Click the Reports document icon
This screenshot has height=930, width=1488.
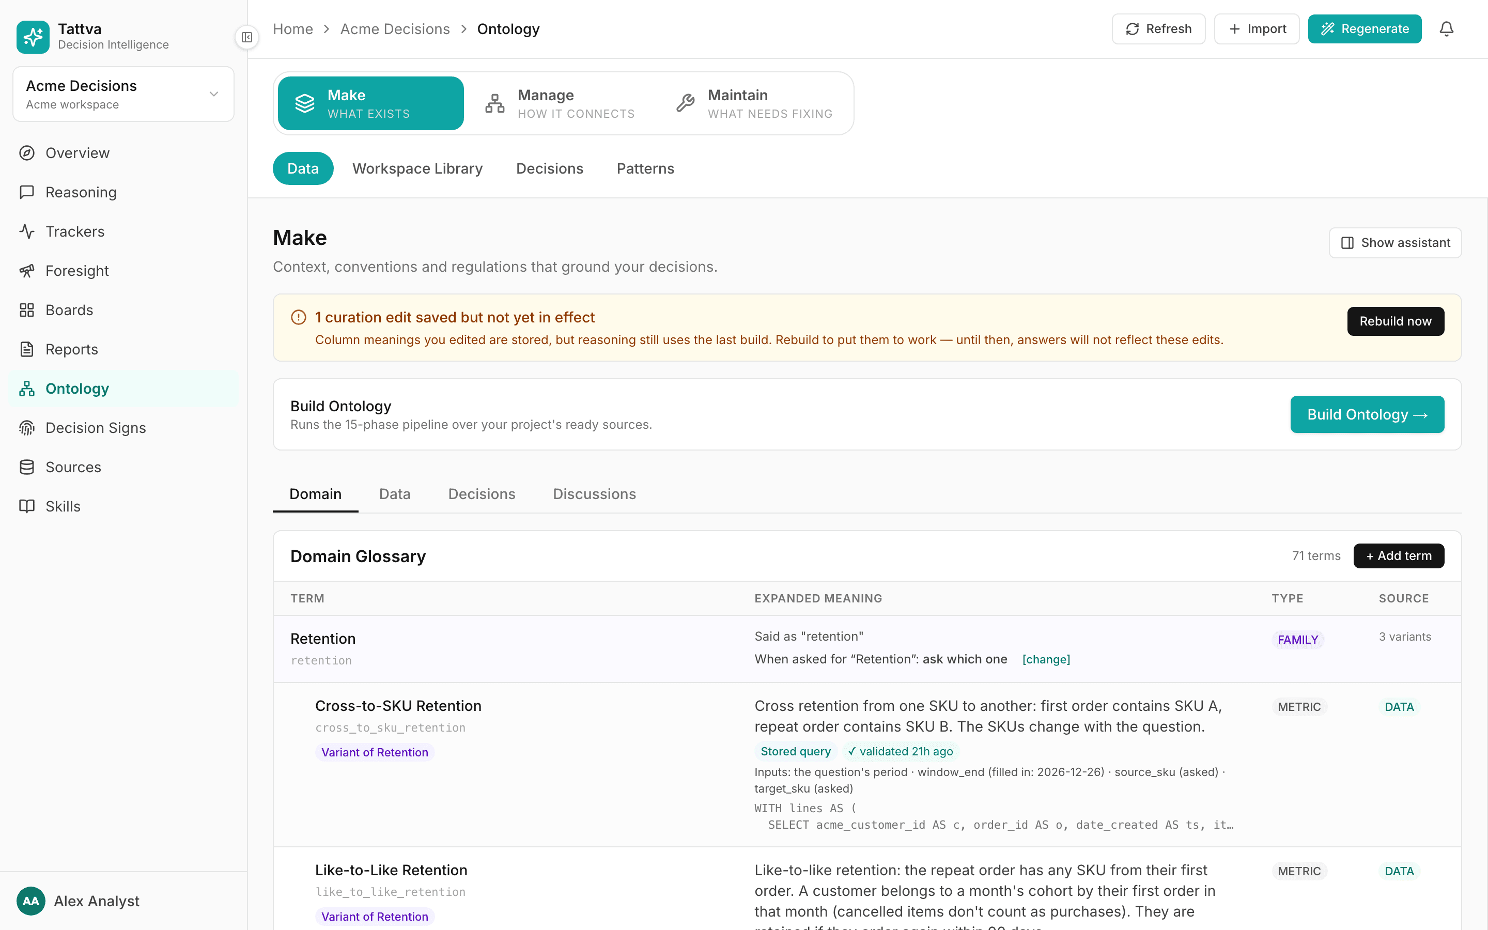pos(26,349)
